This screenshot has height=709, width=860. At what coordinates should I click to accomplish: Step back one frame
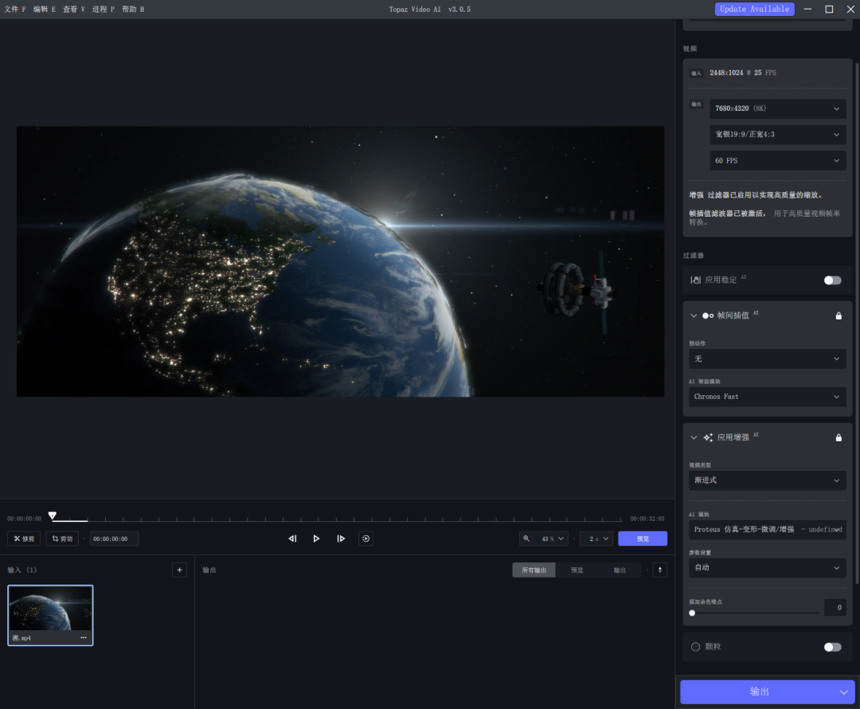[x=292, y=539]
